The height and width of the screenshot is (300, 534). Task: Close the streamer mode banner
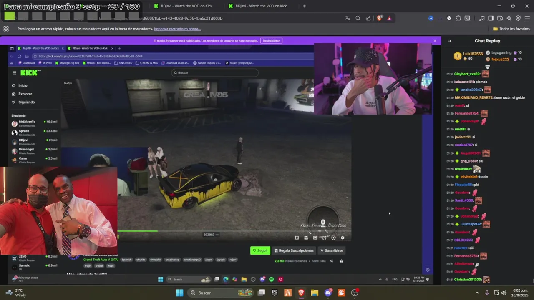(x=435, y=41)
